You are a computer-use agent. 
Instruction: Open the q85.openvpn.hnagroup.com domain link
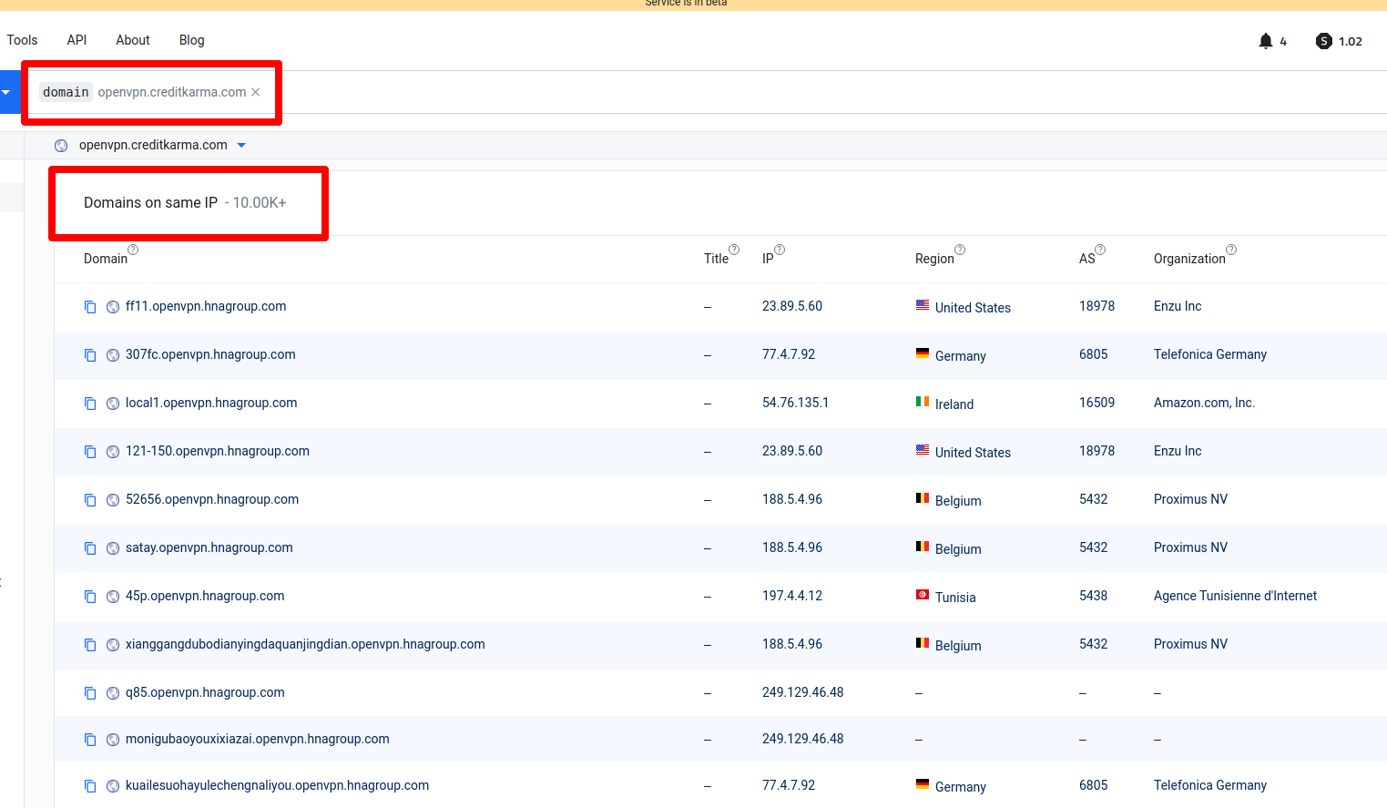coord(205,692)
